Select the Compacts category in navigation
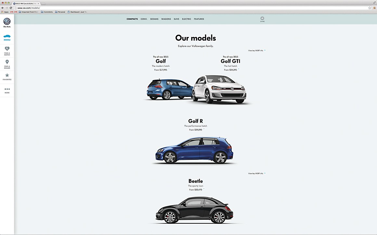 coord(132,19)
